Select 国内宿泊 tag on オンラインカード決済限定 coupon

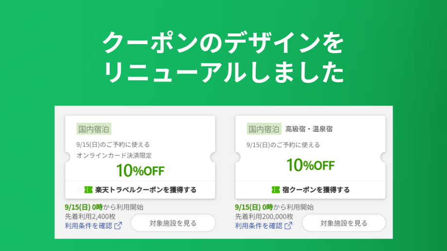[x=94, y=129]
